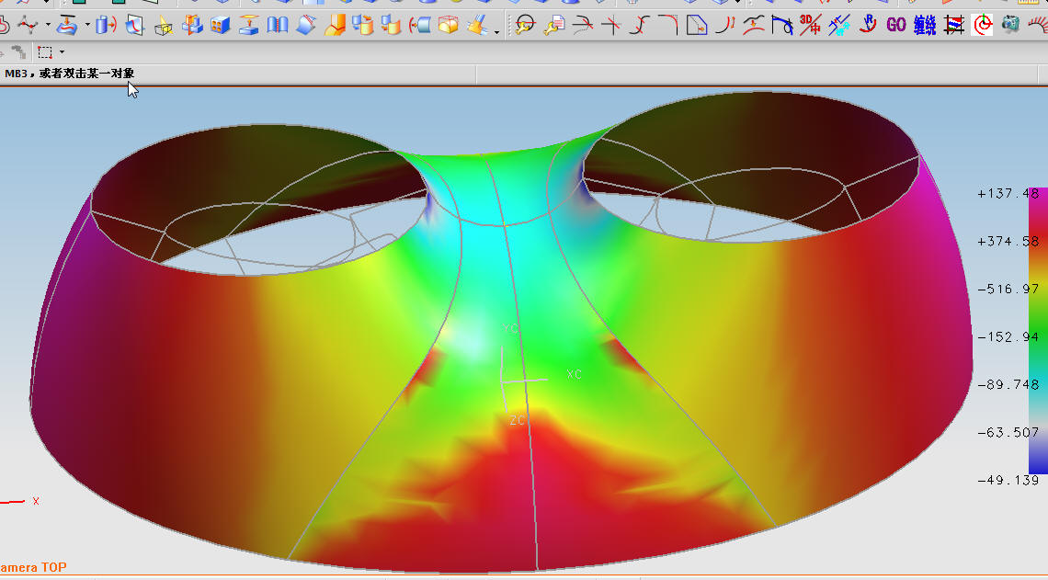
Task: Click the purple GO button
Action: (x=895, y=26)
